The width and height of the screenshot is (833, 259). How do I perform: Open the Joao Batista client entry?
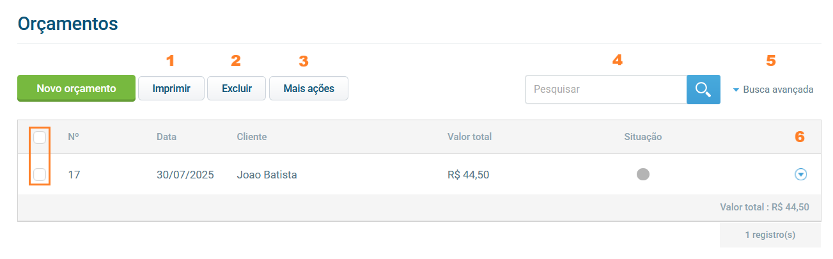267,174
